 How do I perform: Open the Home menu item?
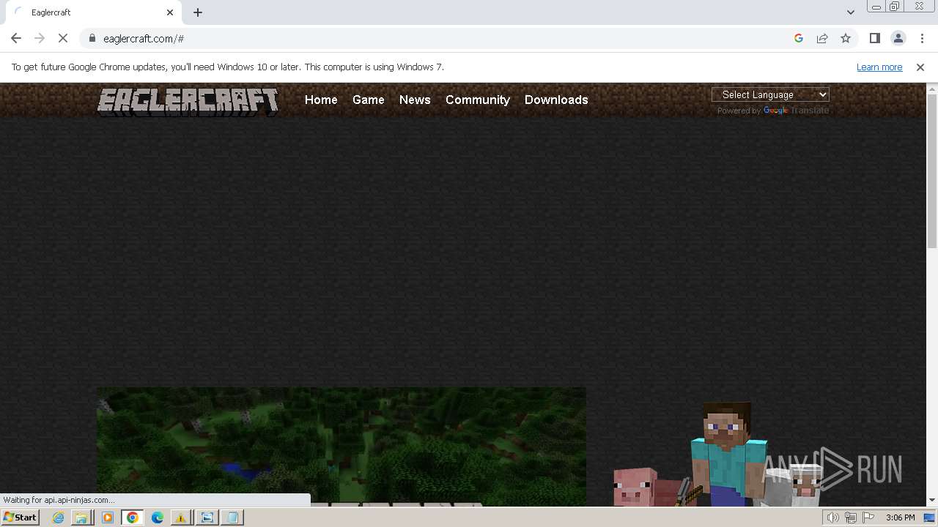point(321,100)
